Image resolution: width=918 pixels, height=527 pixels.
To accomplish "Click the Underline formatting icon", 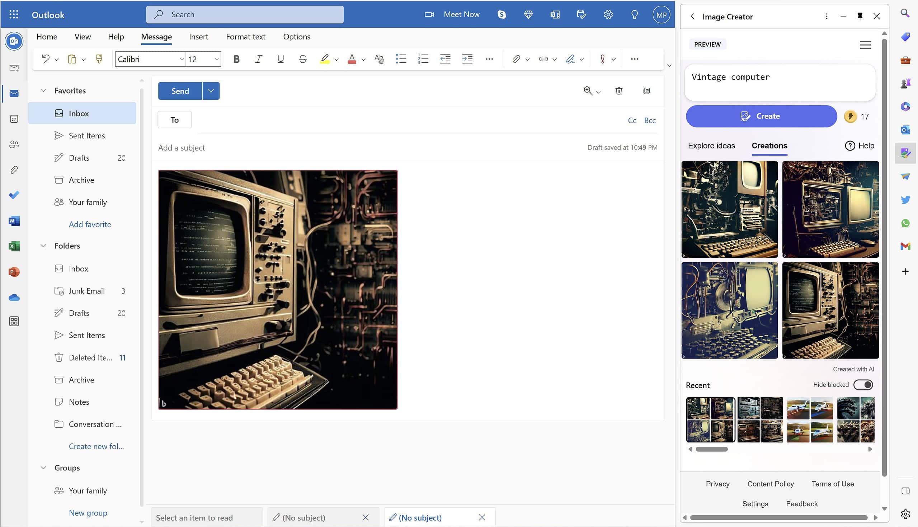I will click(280, 59).
